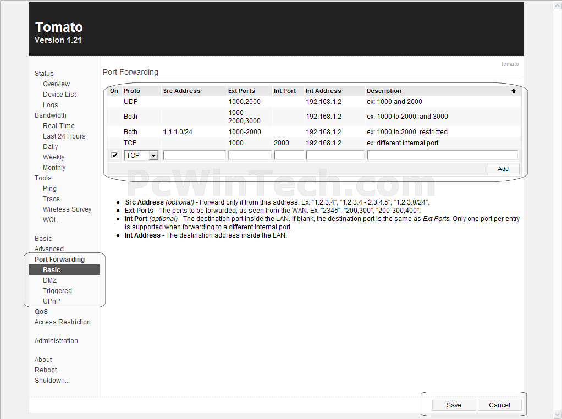Open Monthly bandwidth stats
The height and width of the screenshot is (419, 562).
pyautogui.click(x=54, y=167)
